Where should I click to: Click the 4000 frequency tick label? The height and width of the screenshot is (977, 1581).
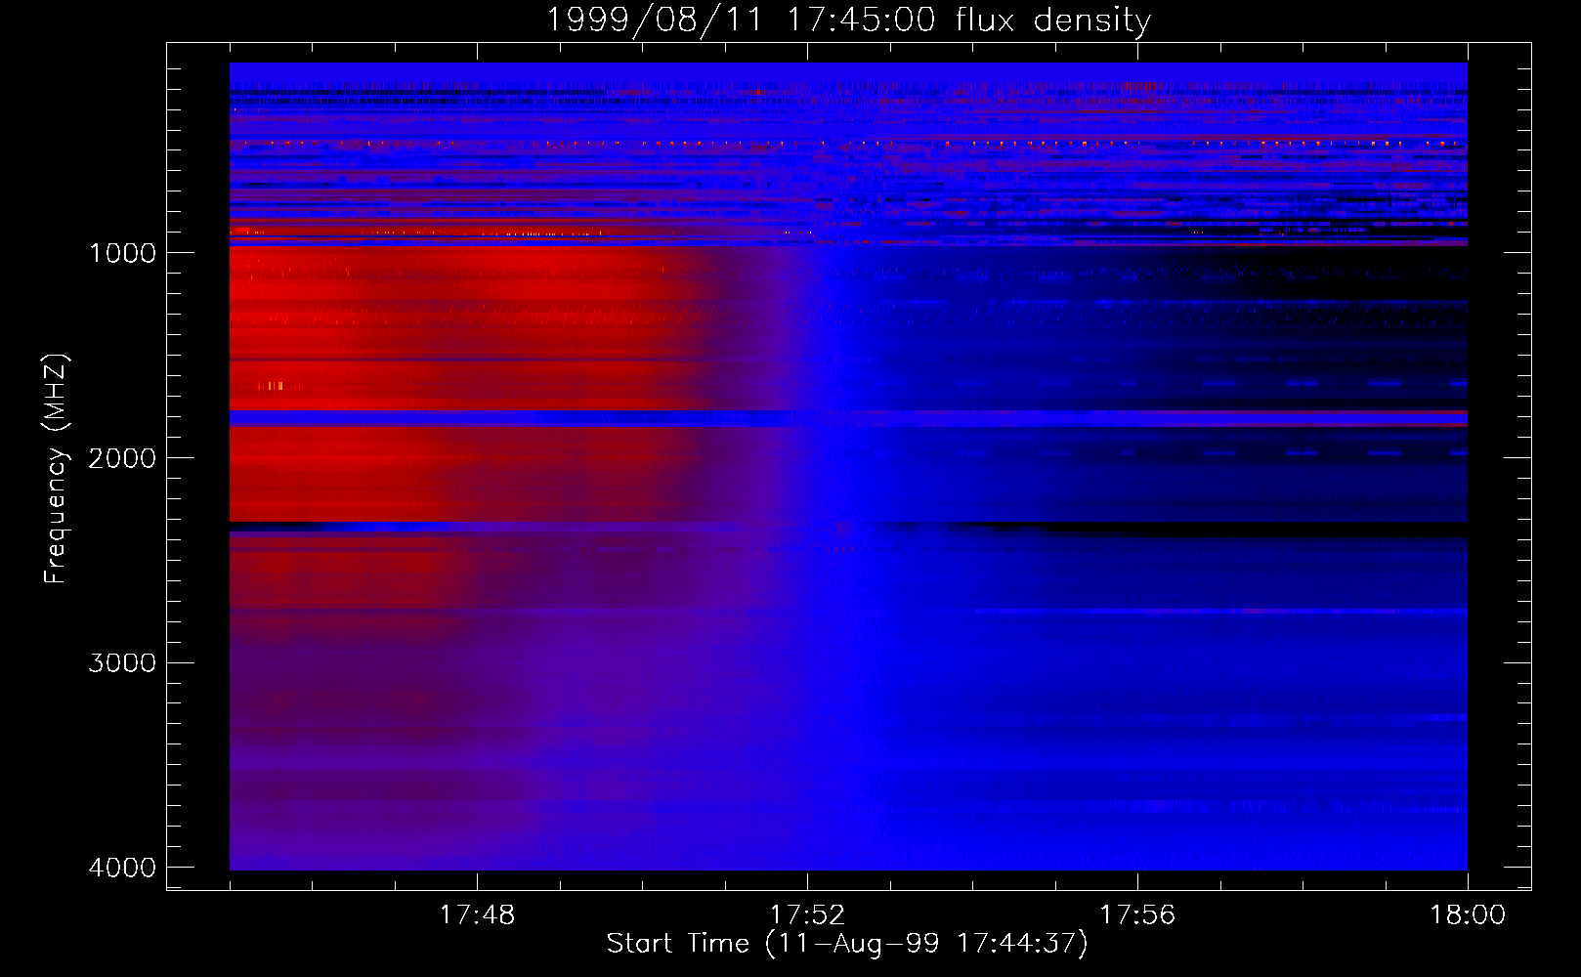click(x=122, y=868)
